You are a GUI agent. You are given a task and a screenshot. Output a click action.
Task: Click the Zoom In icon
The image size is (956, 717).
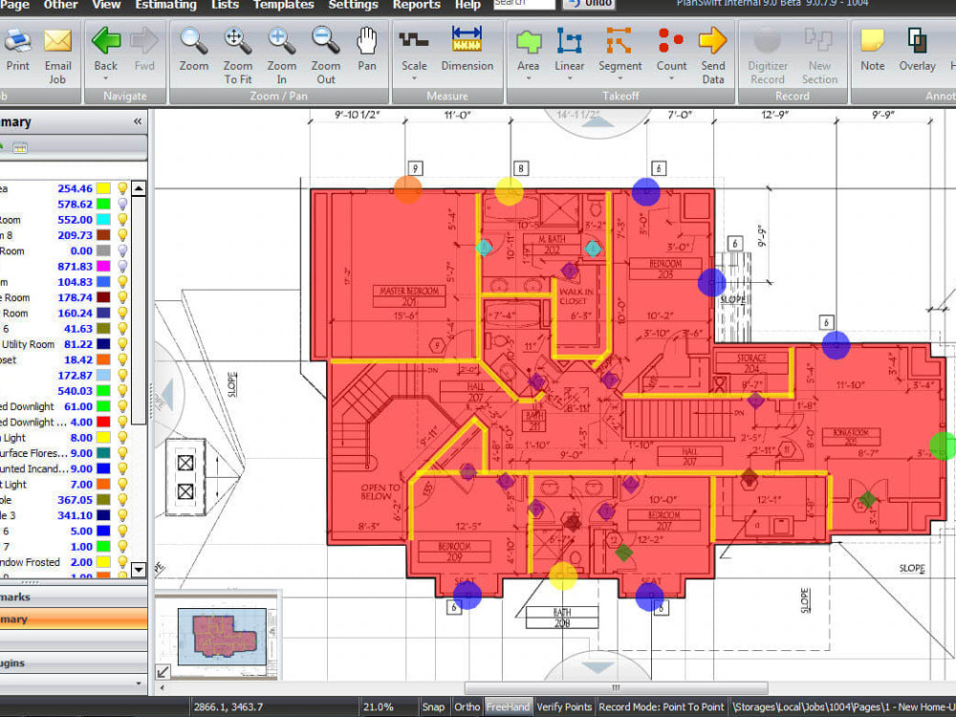coord(281,41)
